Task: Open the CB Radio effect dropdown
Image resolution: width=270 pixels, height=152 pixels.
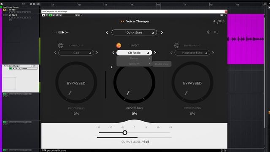Action: (x=134, y=53)
